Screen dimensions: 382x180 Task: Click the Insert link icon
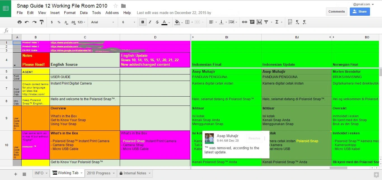(245, 22)
